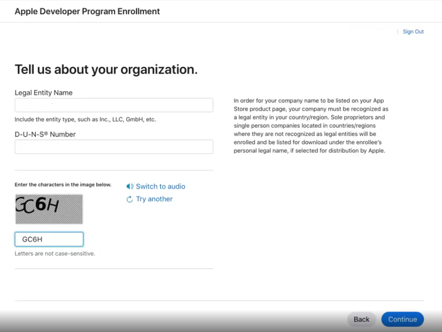Click the 'Include the entity type' hint text
Image resolution: width=442 pixels, height=332 pixels.
pos(85,120)
